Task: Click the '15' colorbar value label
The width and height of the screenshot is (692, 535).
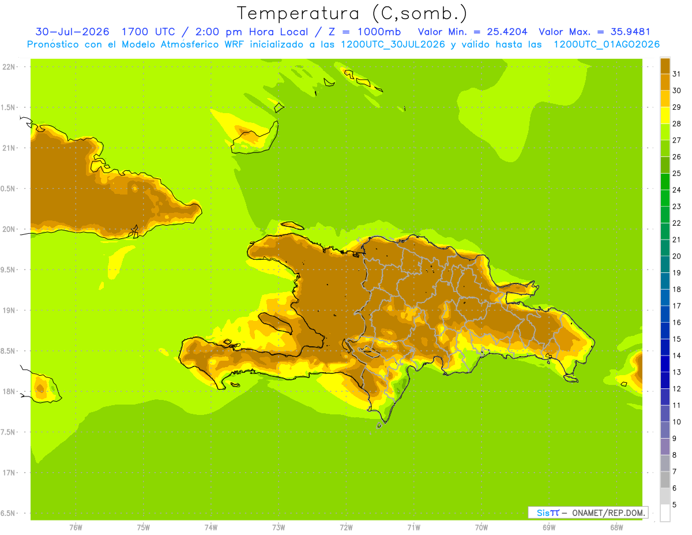Action: [x=676, y=339]
